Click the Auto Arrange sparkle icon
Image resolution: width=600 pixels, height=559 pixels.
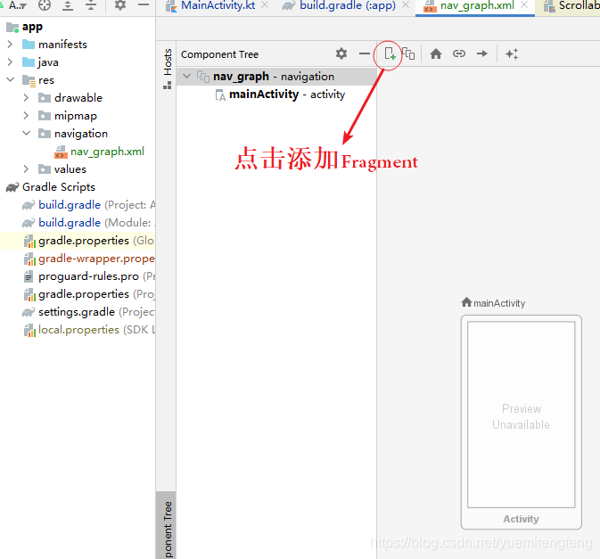point(512,54)
